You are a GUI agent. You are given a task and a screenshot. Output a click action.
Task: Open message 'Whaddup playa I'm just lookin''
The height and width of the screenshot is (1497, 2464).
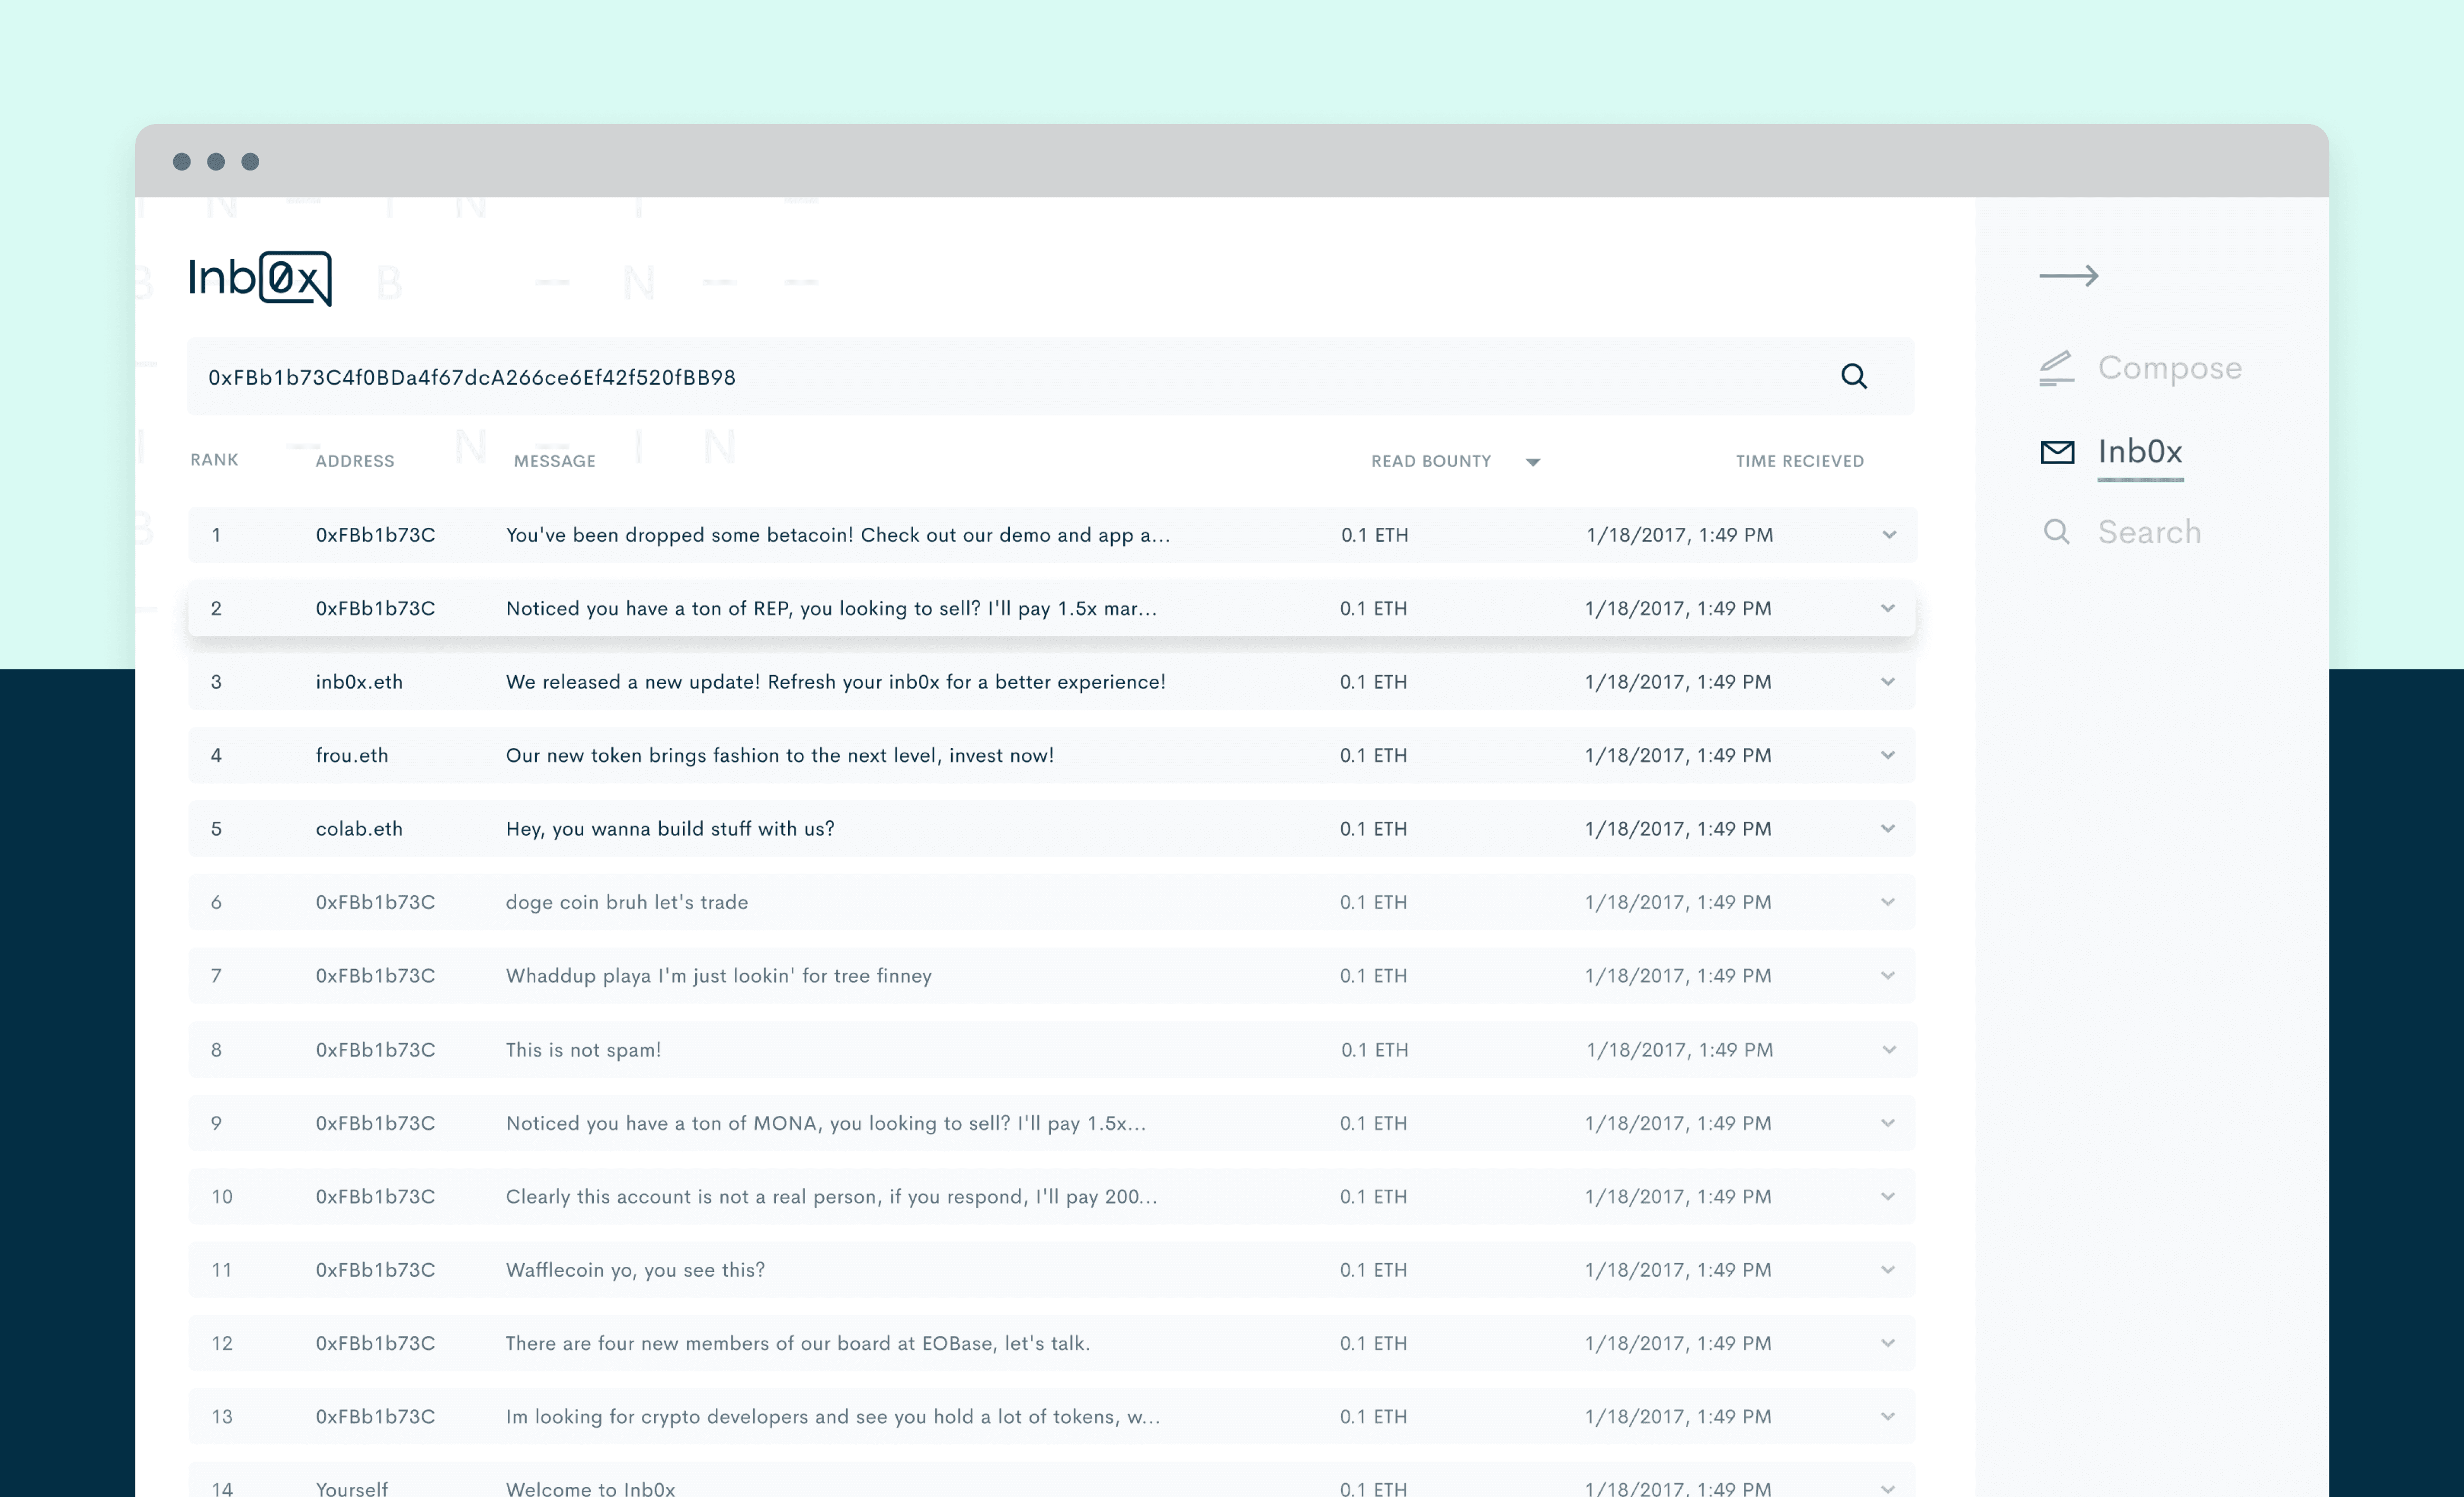pyautogui.click(x=718, y=976)
